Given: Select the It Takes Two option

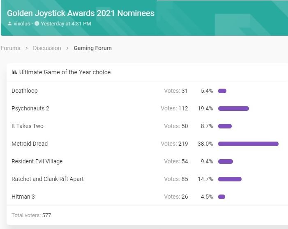Looking at the screenshot, I should point(27,126).
